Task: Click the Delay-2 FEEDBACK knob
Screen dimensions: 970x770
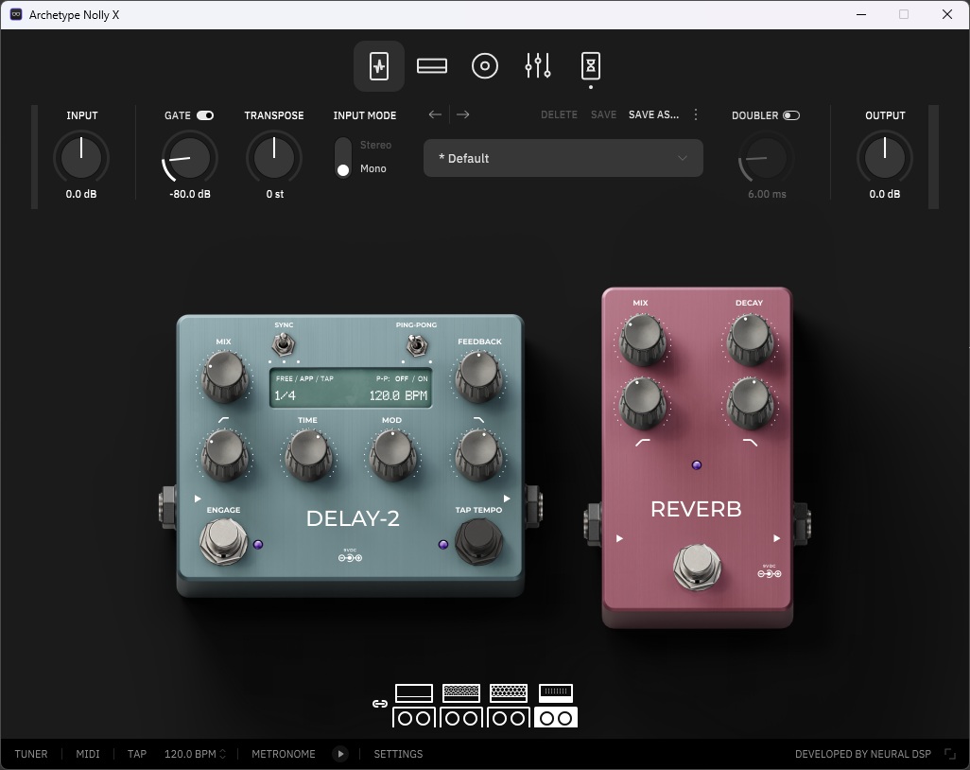Action: click(478, 376)
